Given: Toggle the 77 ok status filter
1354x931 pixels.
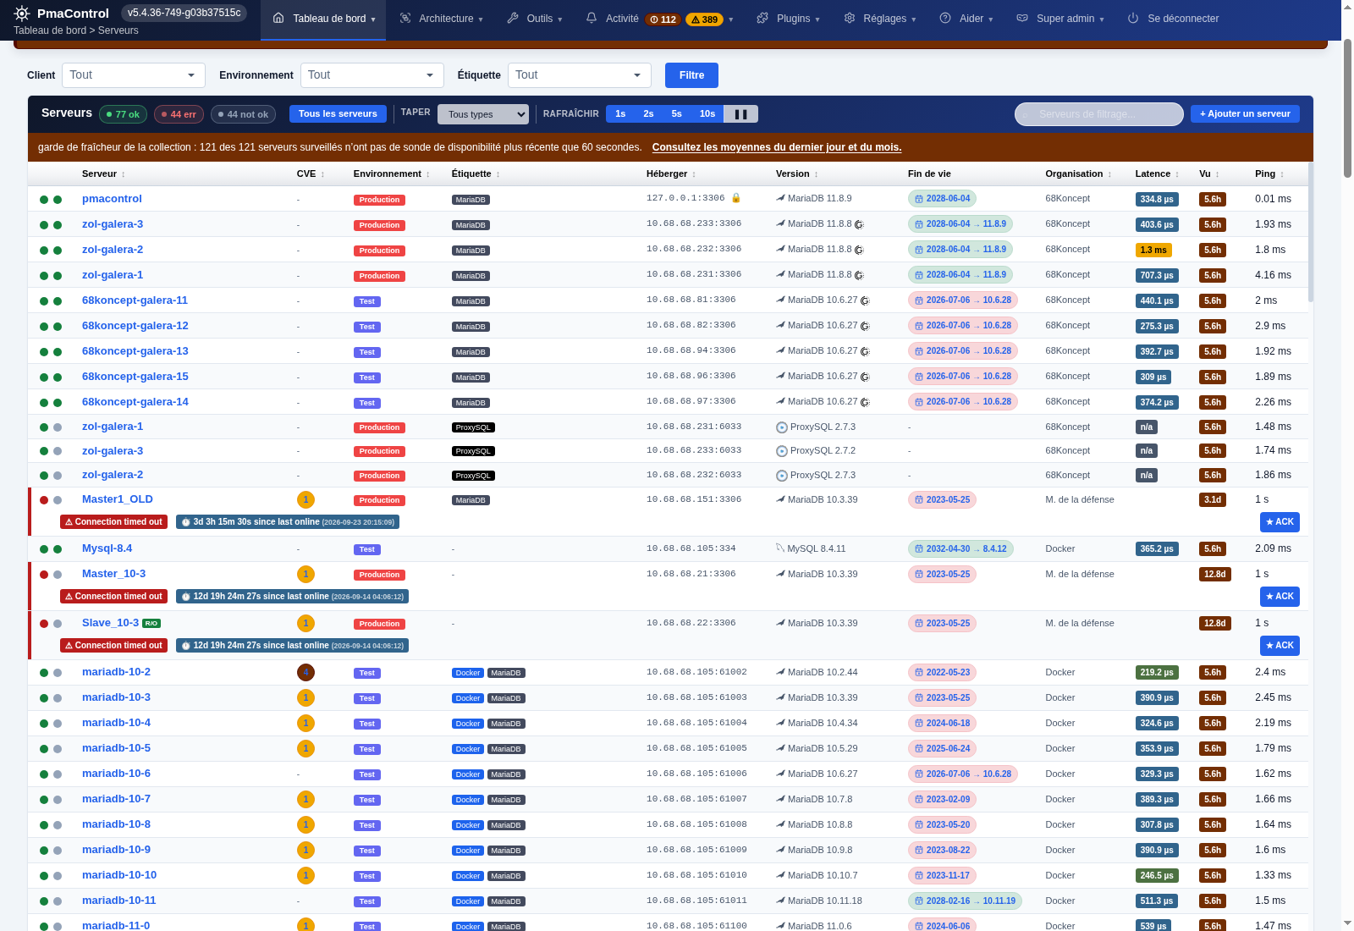Looking at the screenshot, I should 124,114.
